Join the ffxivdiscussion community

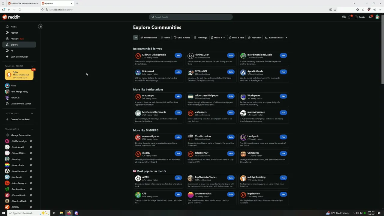231,137
